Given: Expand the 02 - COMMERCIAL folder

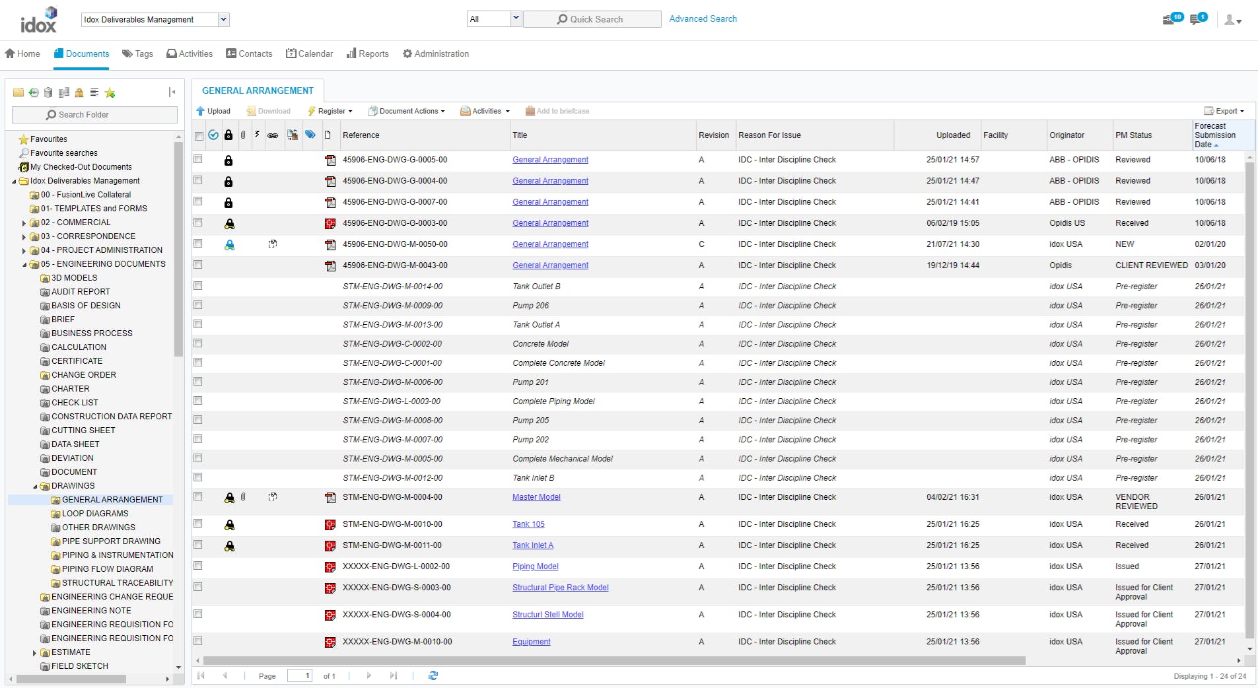Looking at the screenshot, I should pos(24,223).
